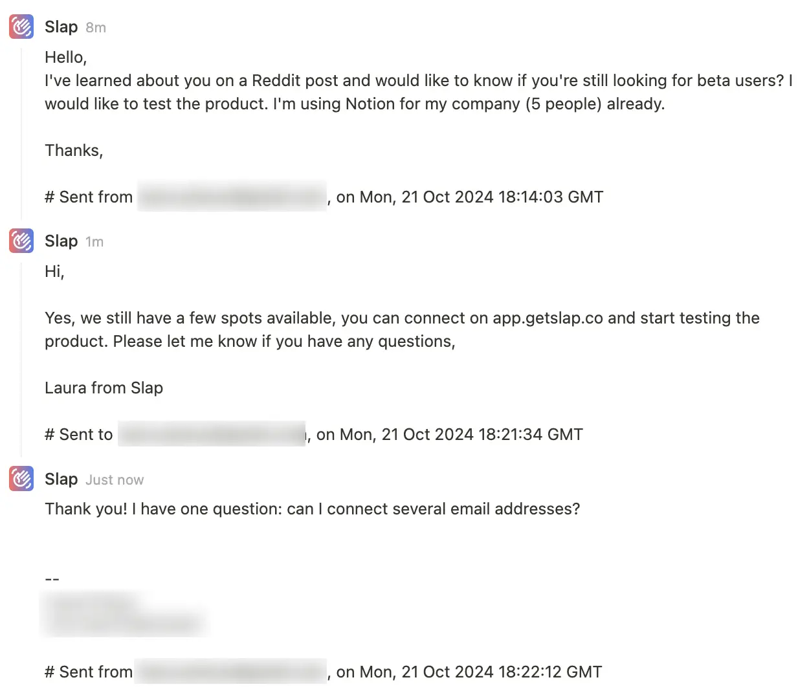Select the blurred sender email in the first footer
Image resolution: width=809 pixels, height=693 pixels.
click(232, 197)
